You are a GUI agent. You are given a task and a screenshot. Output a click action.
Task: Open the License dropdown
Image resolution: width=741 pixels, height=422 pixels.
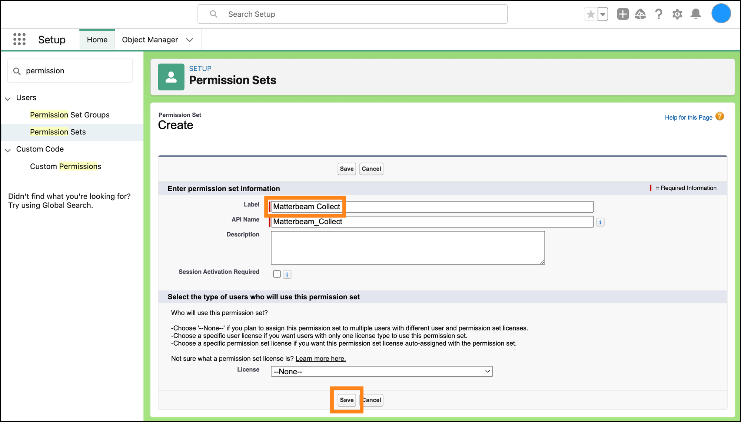(x=382, y=372)
